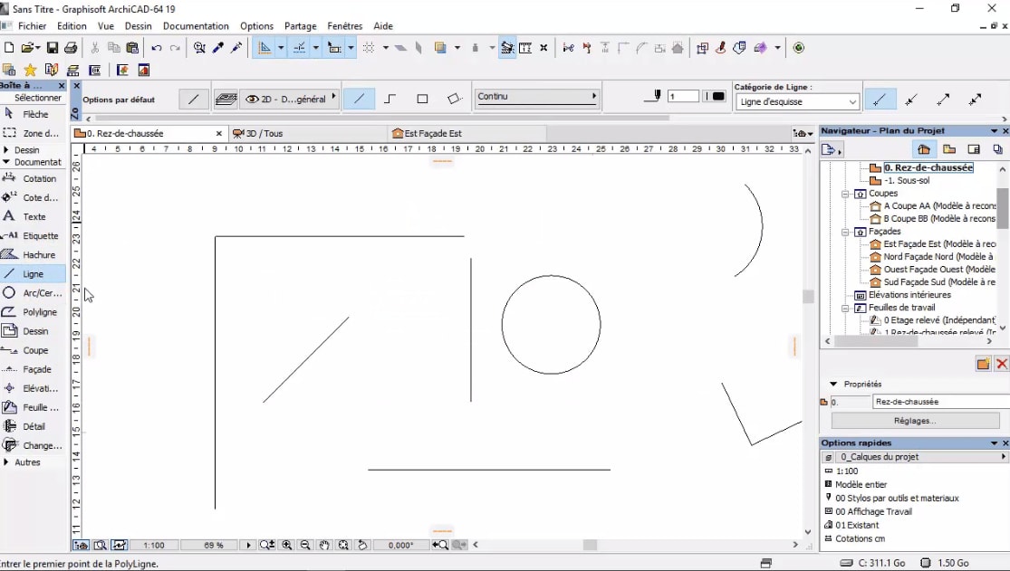Click the Options par défaut label button
1010x571 pixels.
[x=120, y=100]
